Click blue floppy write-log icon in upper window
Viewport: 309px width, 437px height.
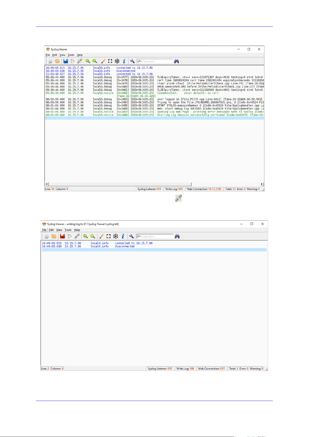[x=66, y=61]
